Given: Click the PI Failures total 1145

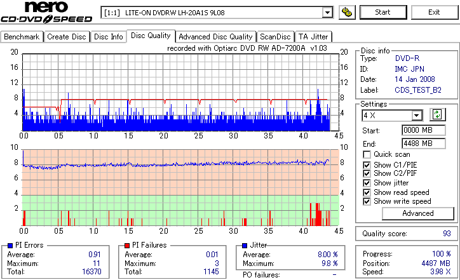Looking at the screenshot, I should [x=211, y=272].
